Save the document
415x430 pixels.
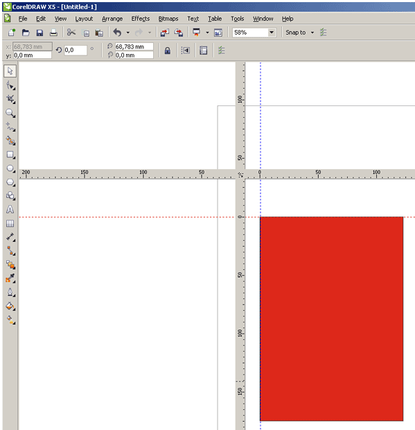pyautogui.click(x=39, y=33)
